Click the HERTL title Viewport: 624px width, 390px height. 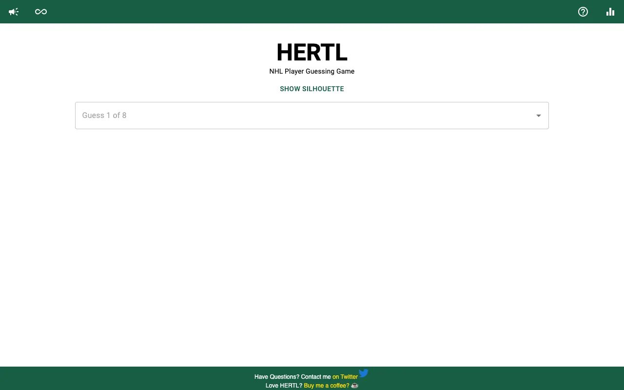312,52
